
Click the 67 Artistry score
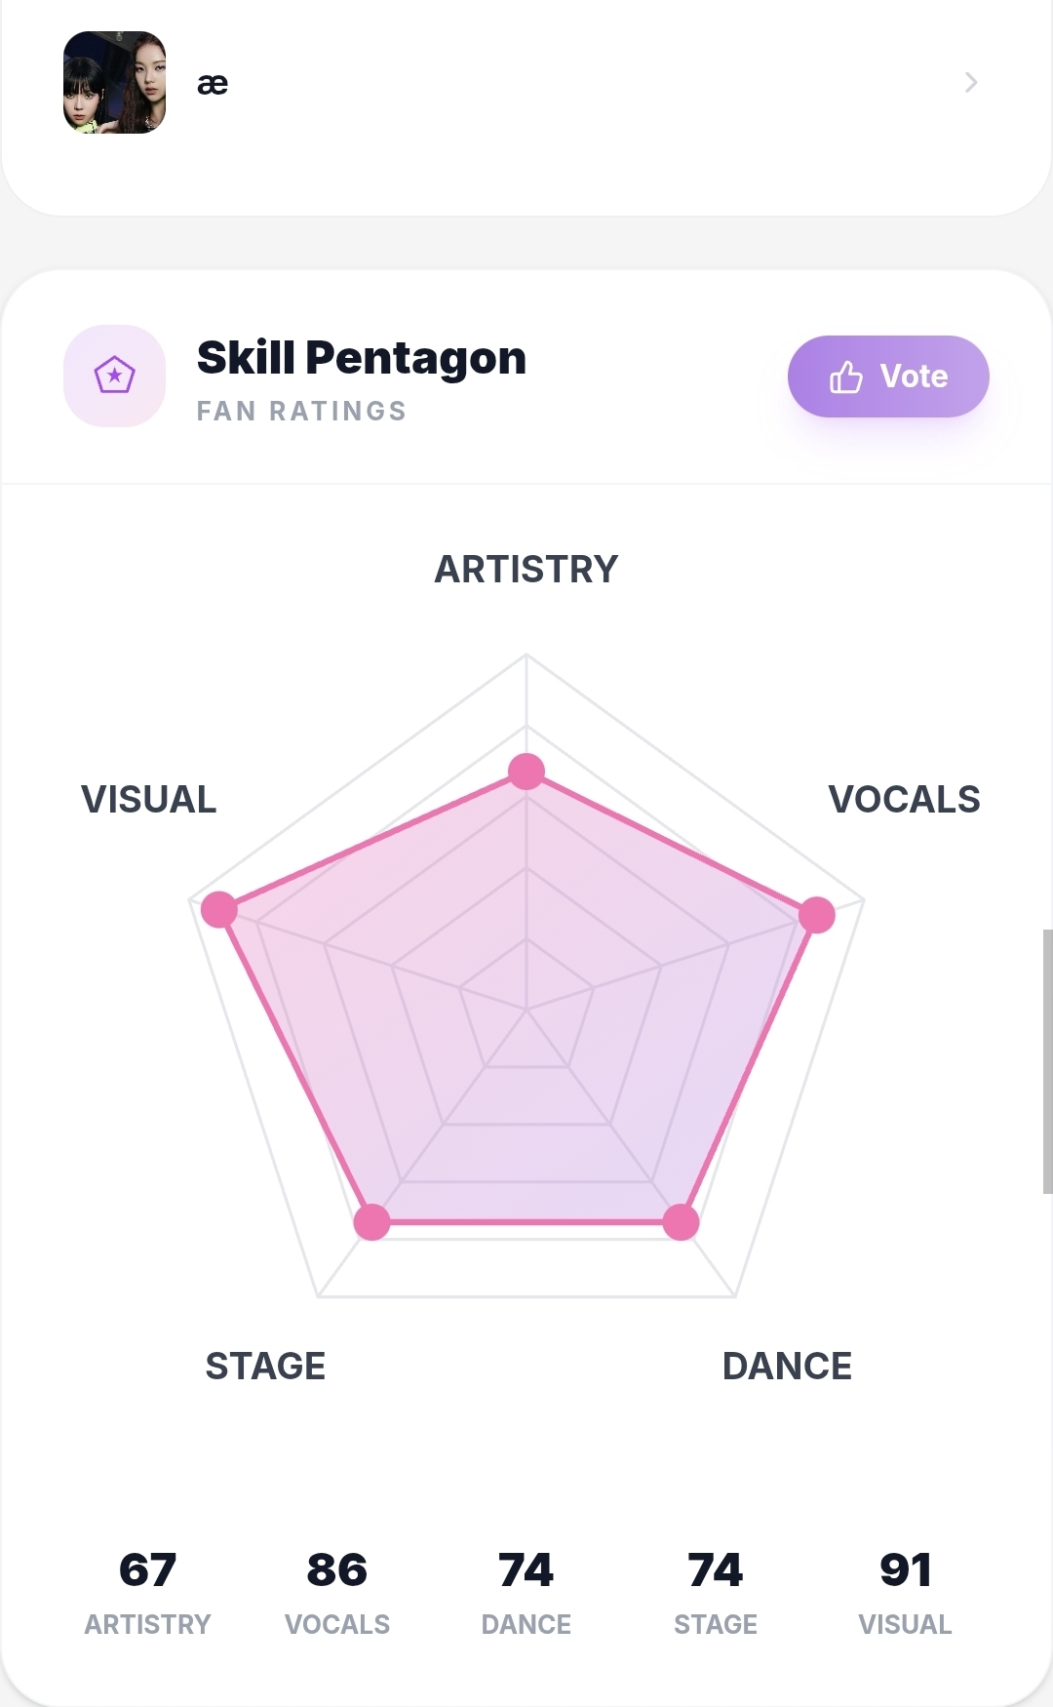tap(147, 1570)
